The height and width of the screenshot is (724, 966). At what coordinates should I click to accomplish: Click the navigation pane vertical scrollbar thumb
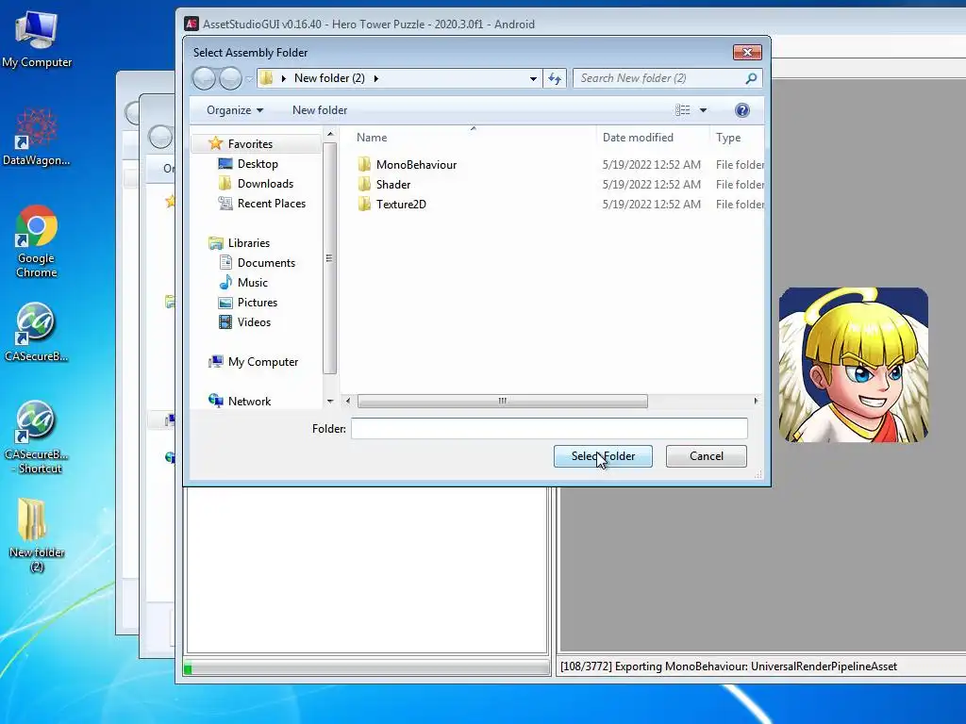pyautogui.click(x=330, y=258)
